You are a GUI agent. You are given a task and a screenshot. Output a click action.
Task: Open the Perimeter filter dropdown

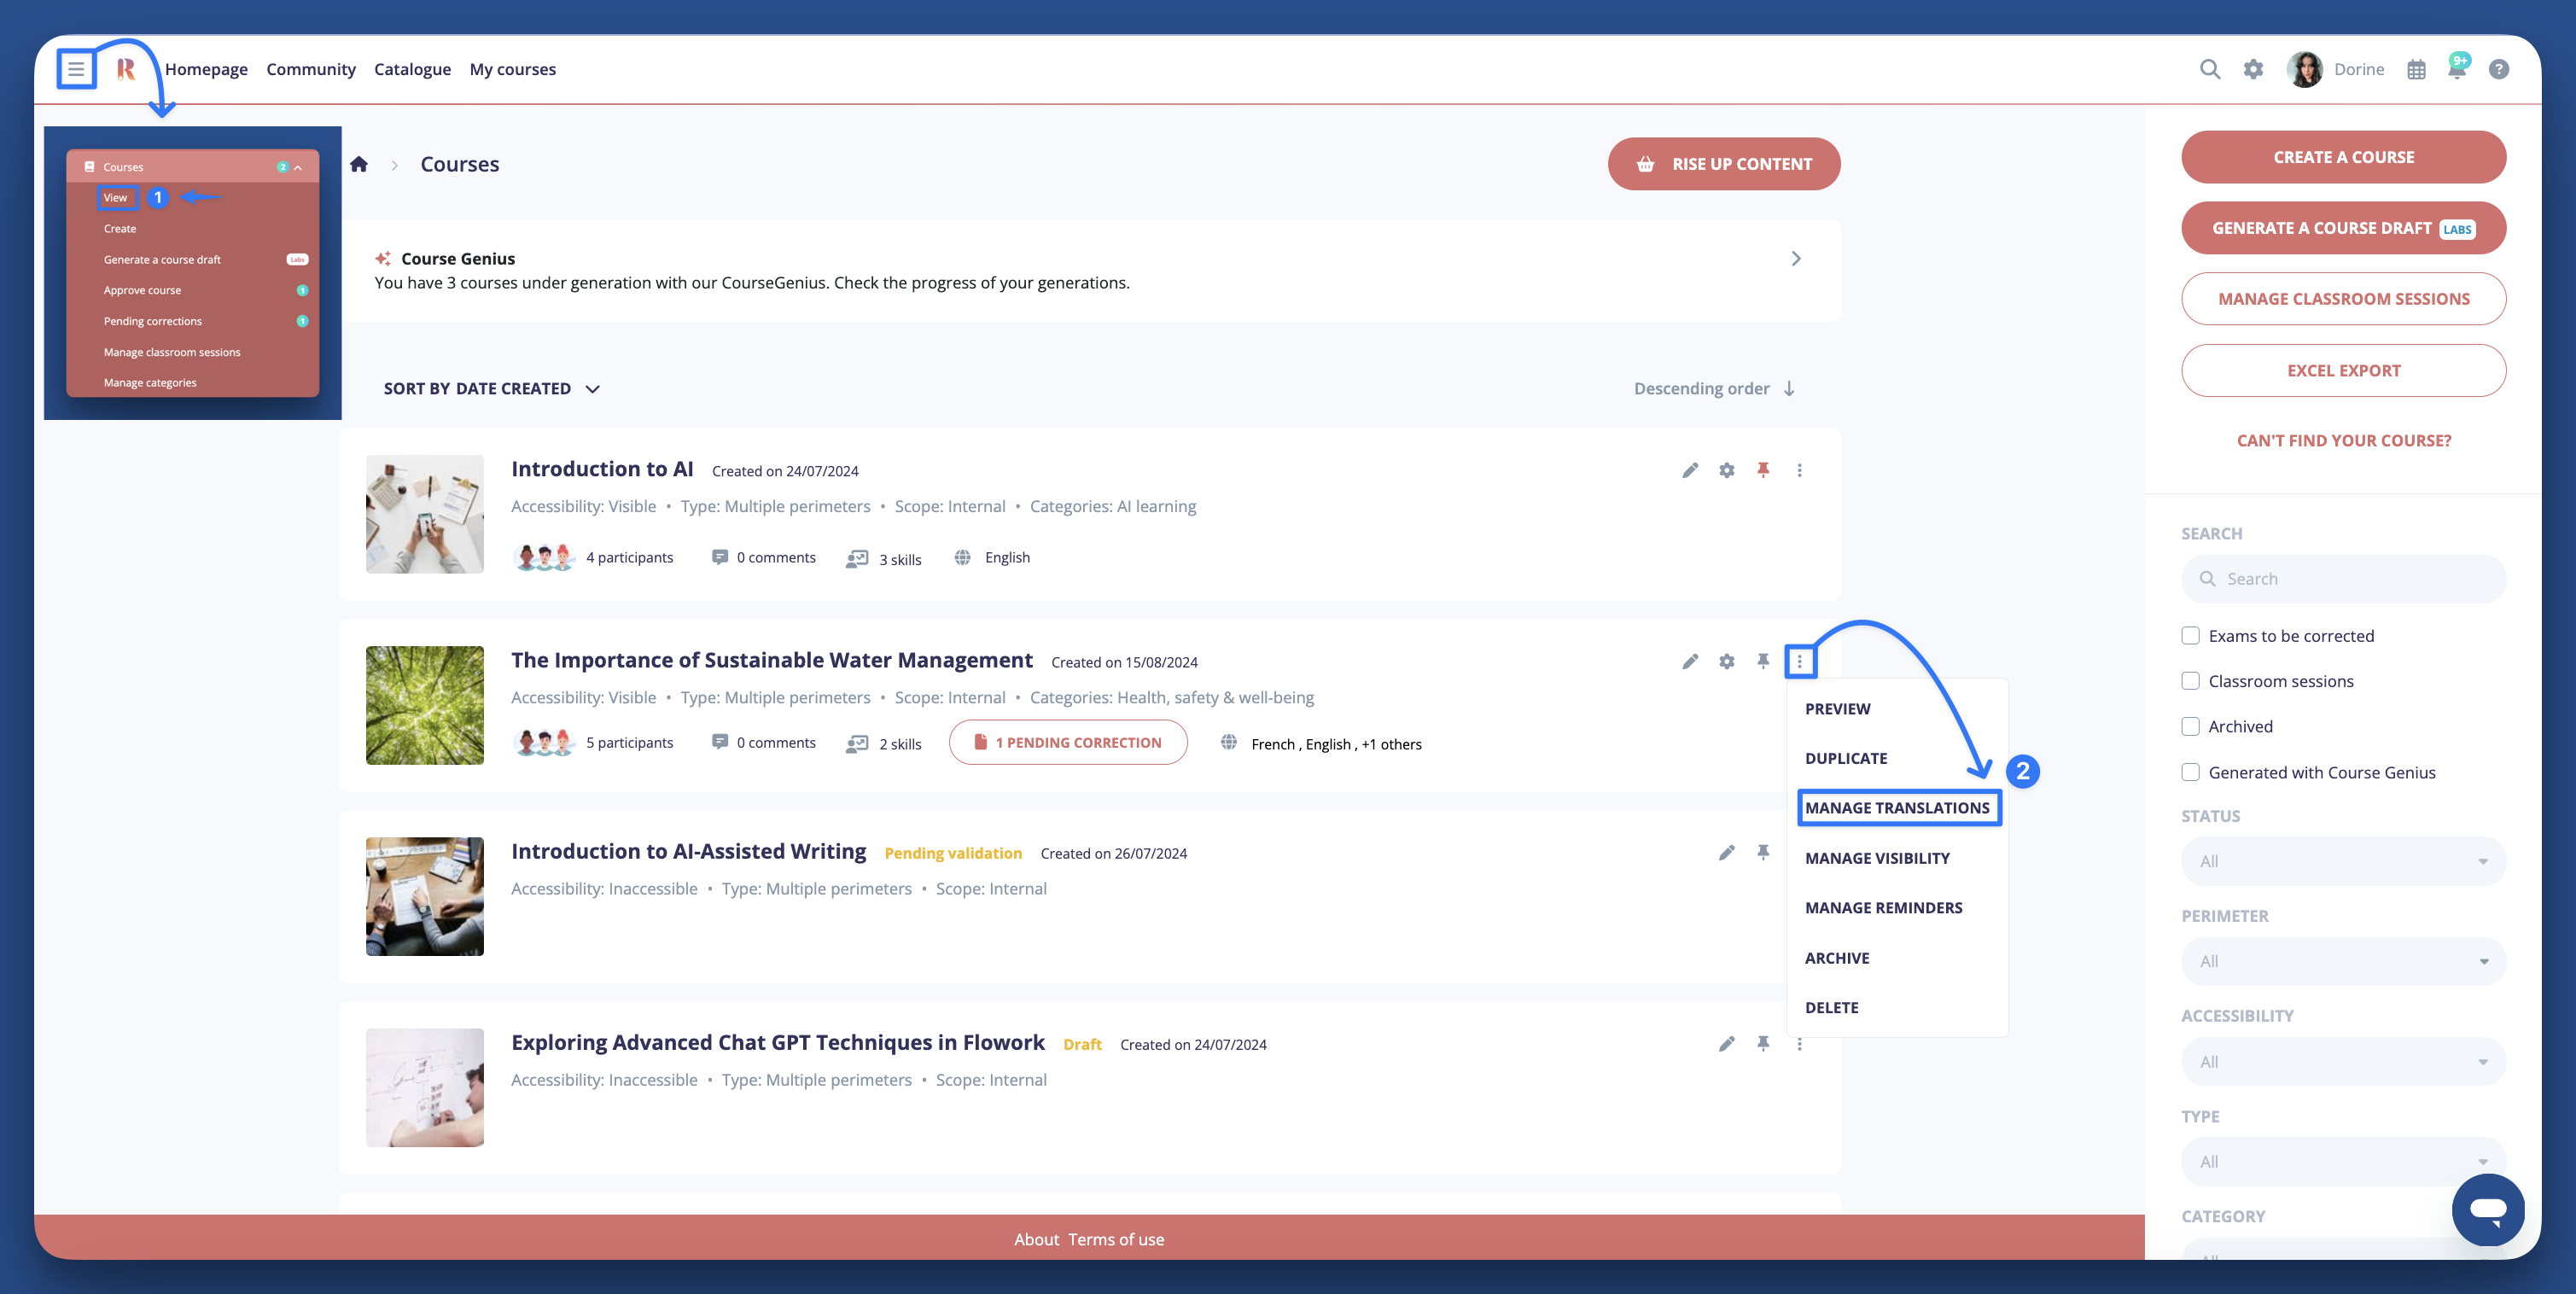2342,961
